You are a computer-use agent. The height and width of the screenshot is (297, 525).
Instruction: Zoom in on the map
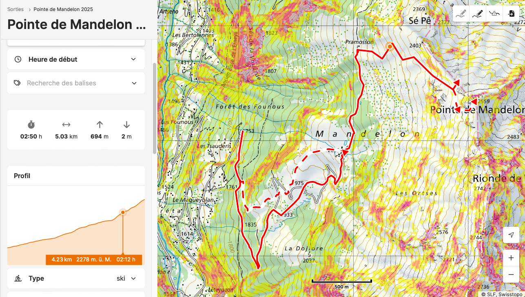[511, 258]
